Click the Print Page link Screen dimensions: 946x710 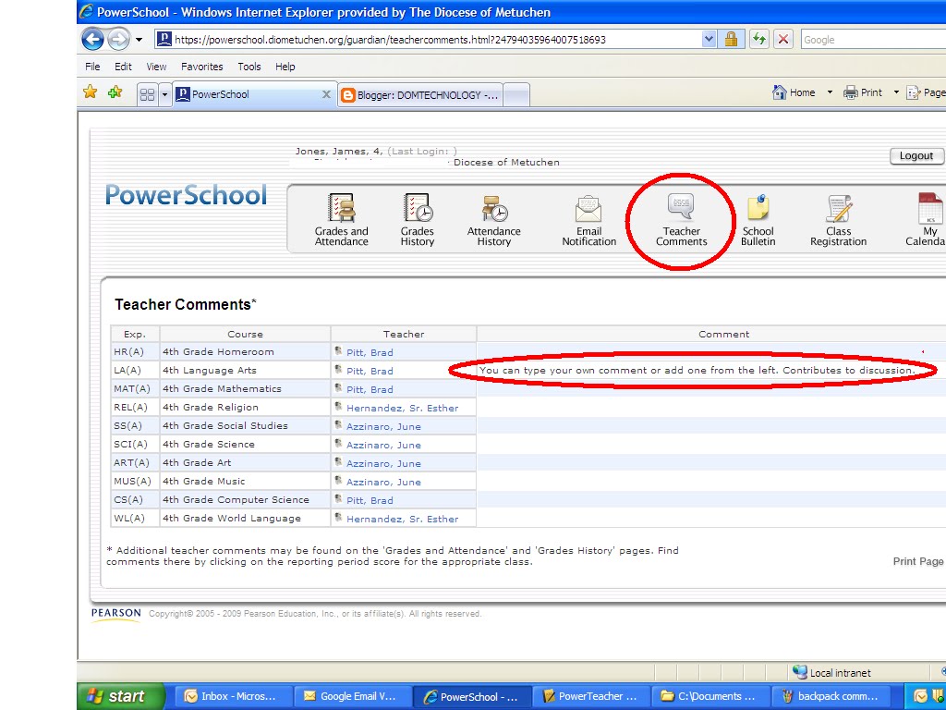[918, 561]
